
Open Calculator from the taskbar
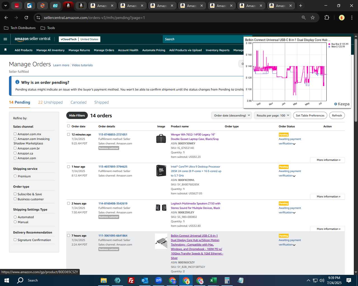pyautogui.click(x=227, y=280)
